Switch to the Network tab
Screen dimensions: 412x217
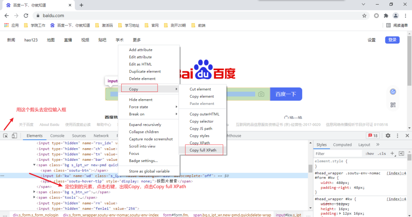(101, 136)
